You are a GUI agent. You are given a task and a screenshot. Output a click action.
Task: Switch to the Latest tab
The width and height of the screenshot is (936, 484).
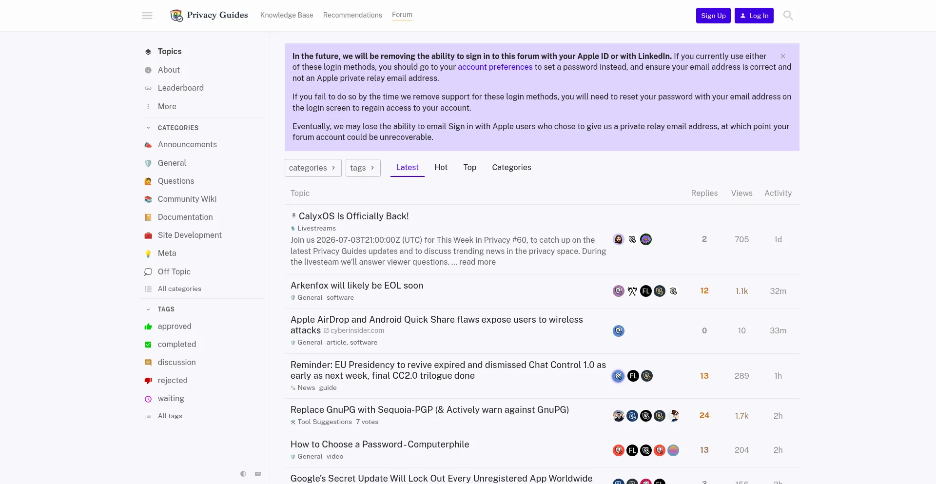point(408,167)
